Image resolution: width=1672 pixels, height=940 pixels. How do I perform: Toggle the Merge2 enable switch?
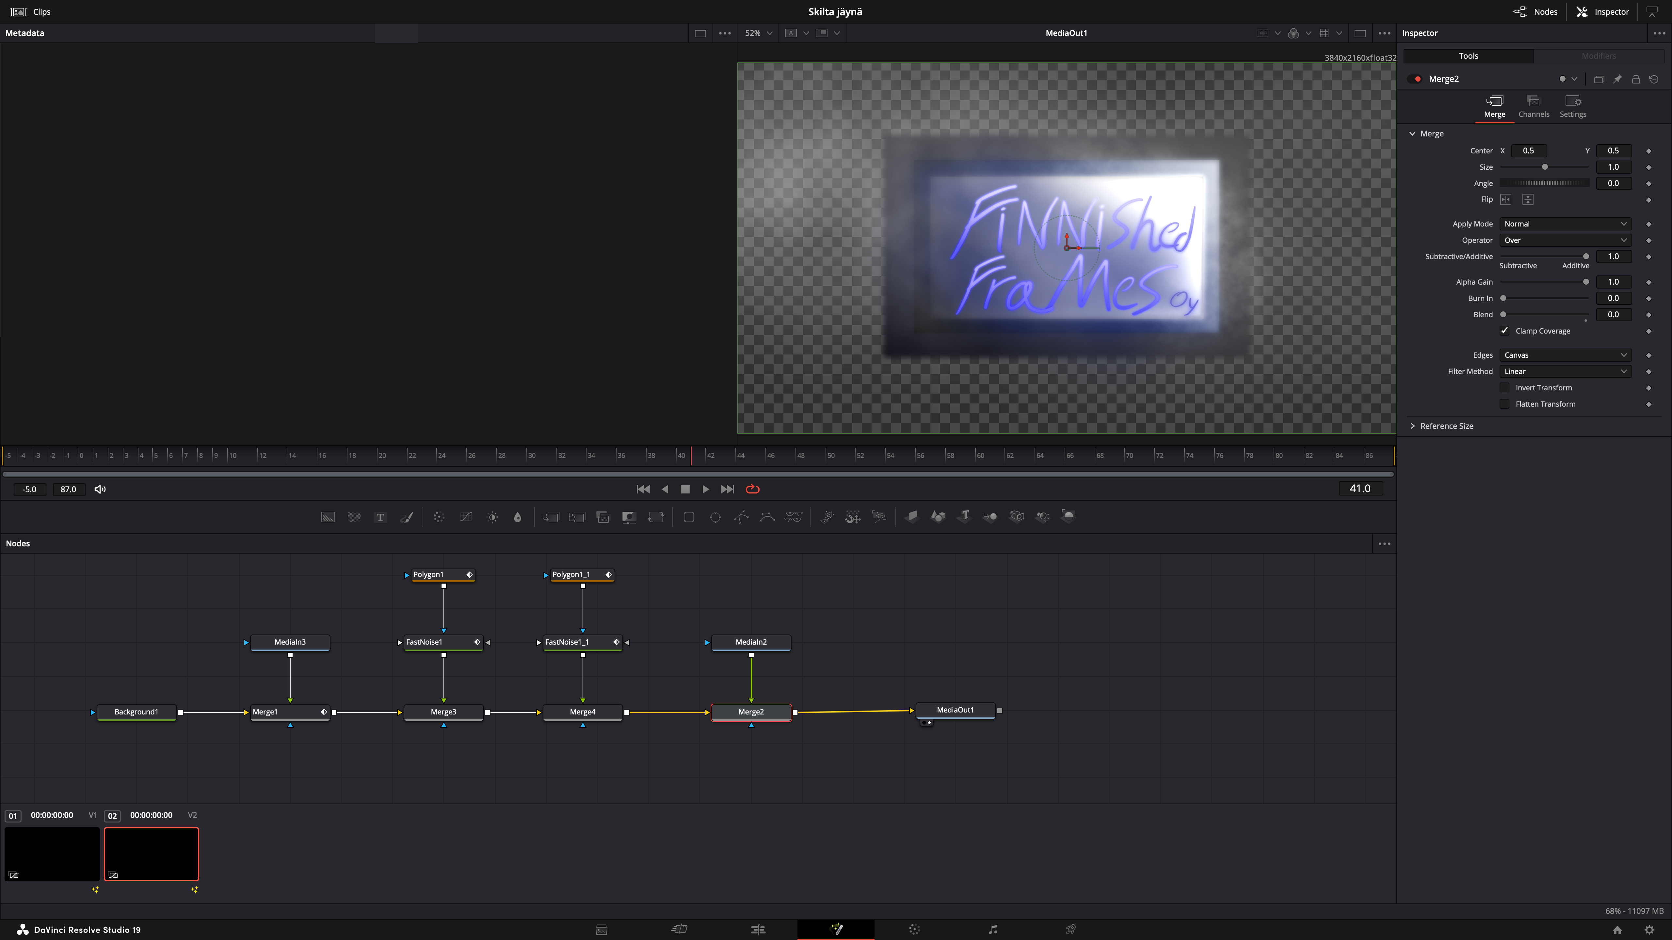click(1415, 79)
